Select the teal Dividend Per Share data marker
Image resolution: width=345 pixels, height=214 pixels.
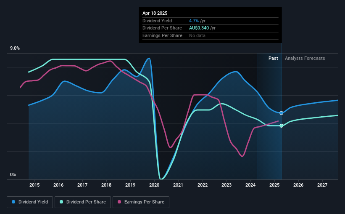(x=282, y=126)
